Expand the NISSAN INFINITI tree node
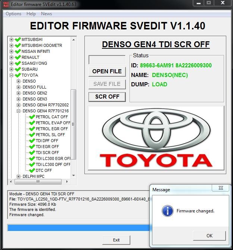233x250 pixels. pos(11,51)
